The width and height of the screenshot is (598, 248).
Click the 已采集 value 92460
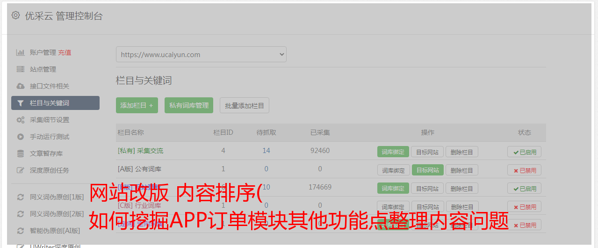(320, 151)
